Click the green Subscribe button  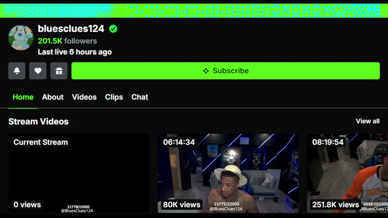click(x=226, y=71)
